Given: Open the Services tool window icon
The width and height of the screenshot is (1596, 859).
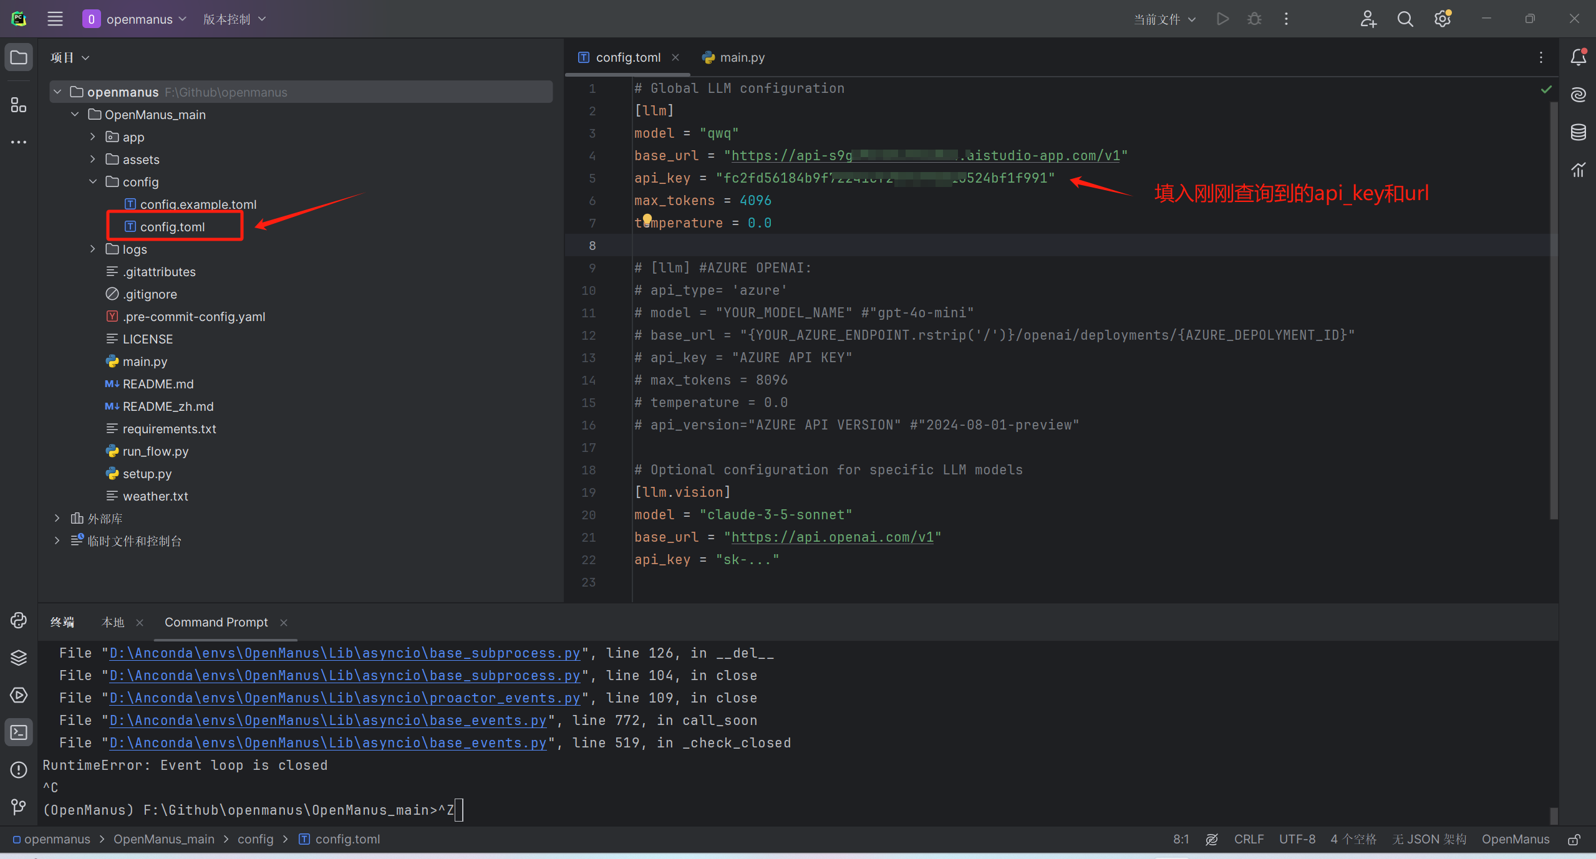Looking at the screenshot, I should point(19,695).
